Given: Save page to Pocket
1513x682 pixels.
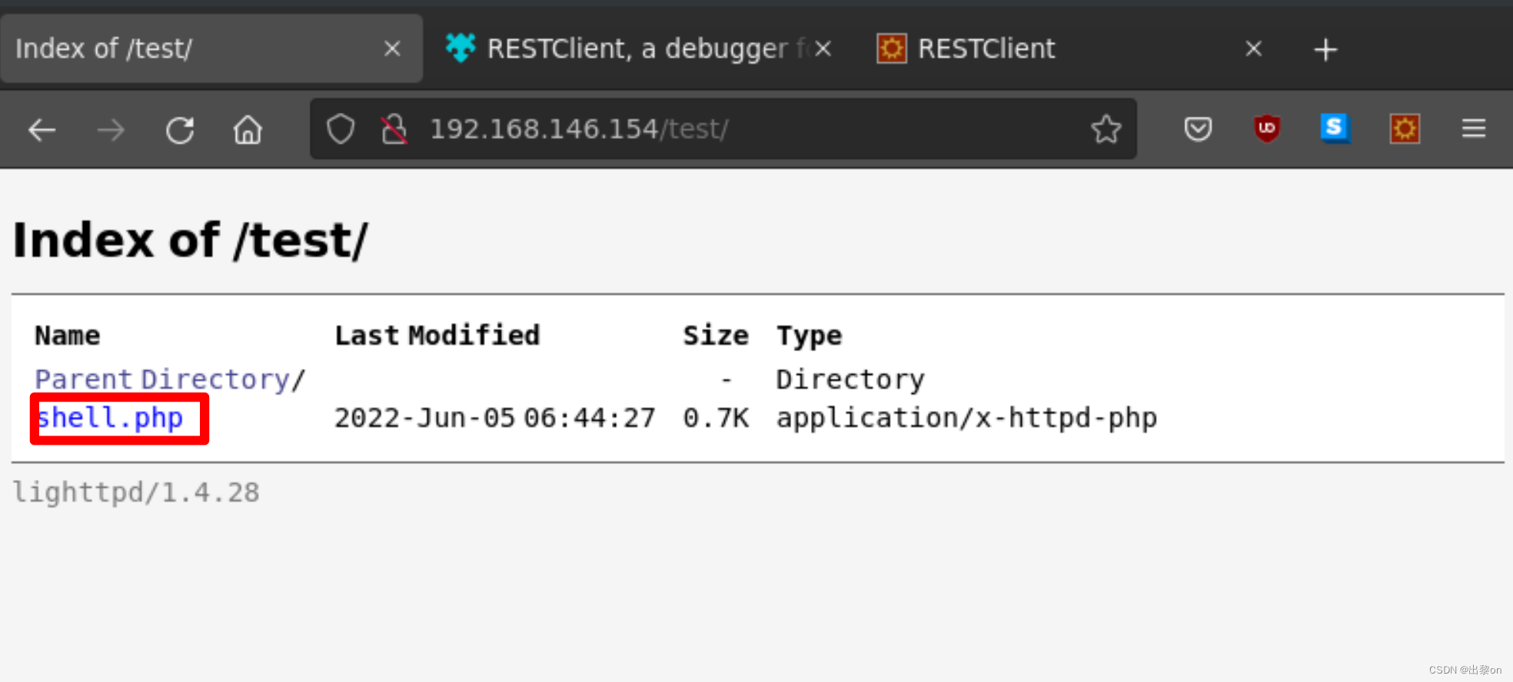Looking at the screenshot, I should (x=1198, y=129).
